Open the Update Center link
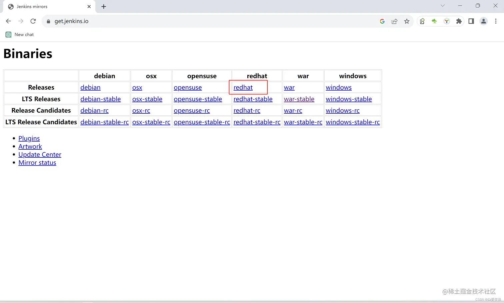Image resolution: width=504 pixels, height=303 pixels. click(40, 155)
